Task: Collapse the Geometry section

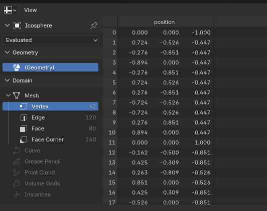Action: [x=8, y=52]
